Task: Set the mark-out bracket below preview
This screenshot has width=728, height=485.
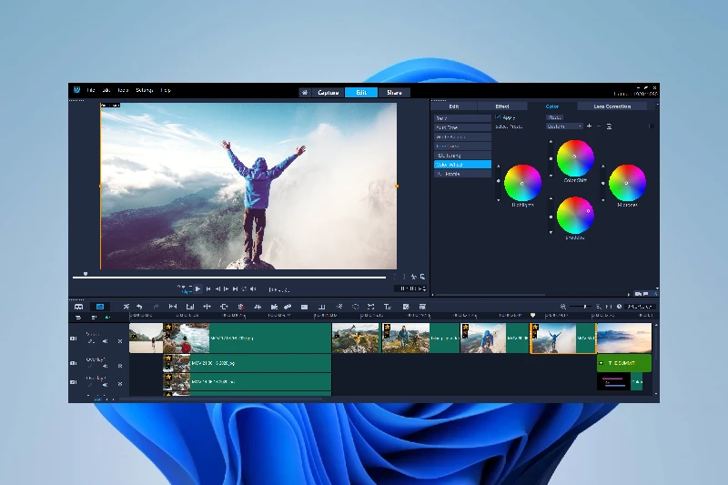Action: click(x=403, y=277)
